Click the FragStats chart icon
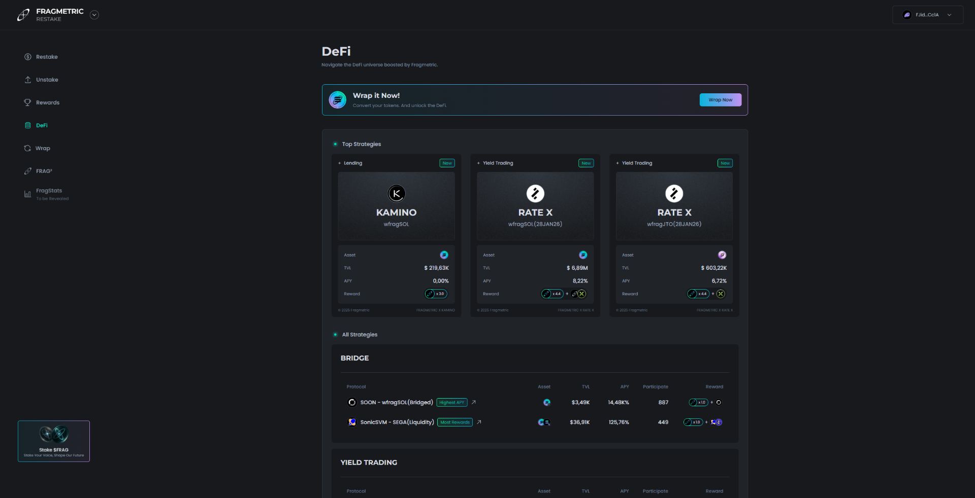This screenshot has height=498, width=975. 27,194
